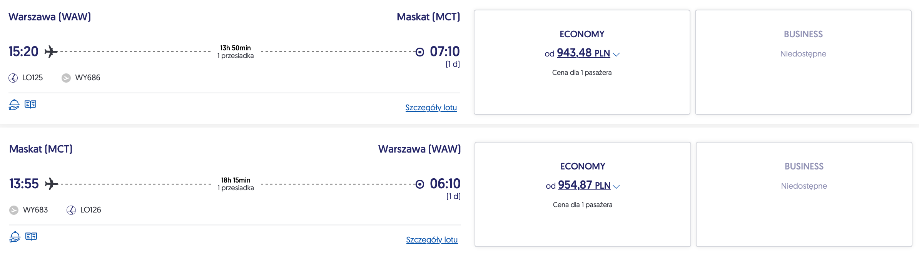Click the airplane icon next to 15:20
The width and height of the screenshot is (919, 254).
[51, 51]
